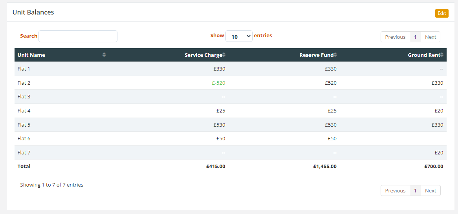The height and width of the screenshot is (214, 458).
Task: Select page 1 in bottom pagination
Action: [415, 190]
